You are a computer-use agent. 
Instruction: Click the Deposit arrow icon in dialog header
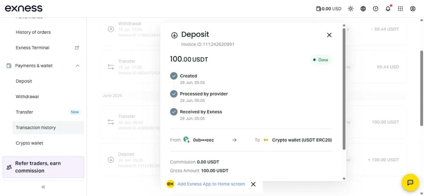(x=174, y=35)
